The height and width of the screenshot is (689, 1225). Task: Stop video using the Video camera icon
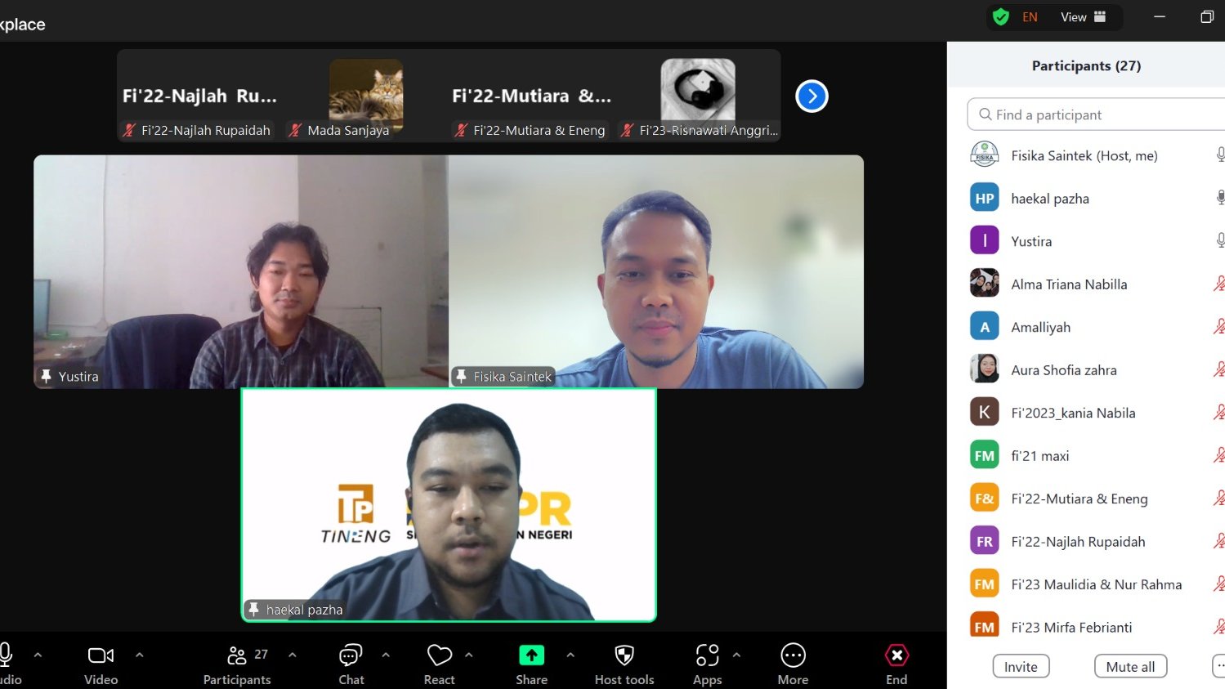click(100, 662)
